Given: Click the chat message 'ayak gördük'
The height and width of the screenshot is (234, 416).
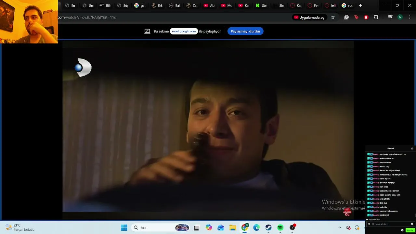Looking at the screenshot, I should pyautogui.click(x=385, y=199).
